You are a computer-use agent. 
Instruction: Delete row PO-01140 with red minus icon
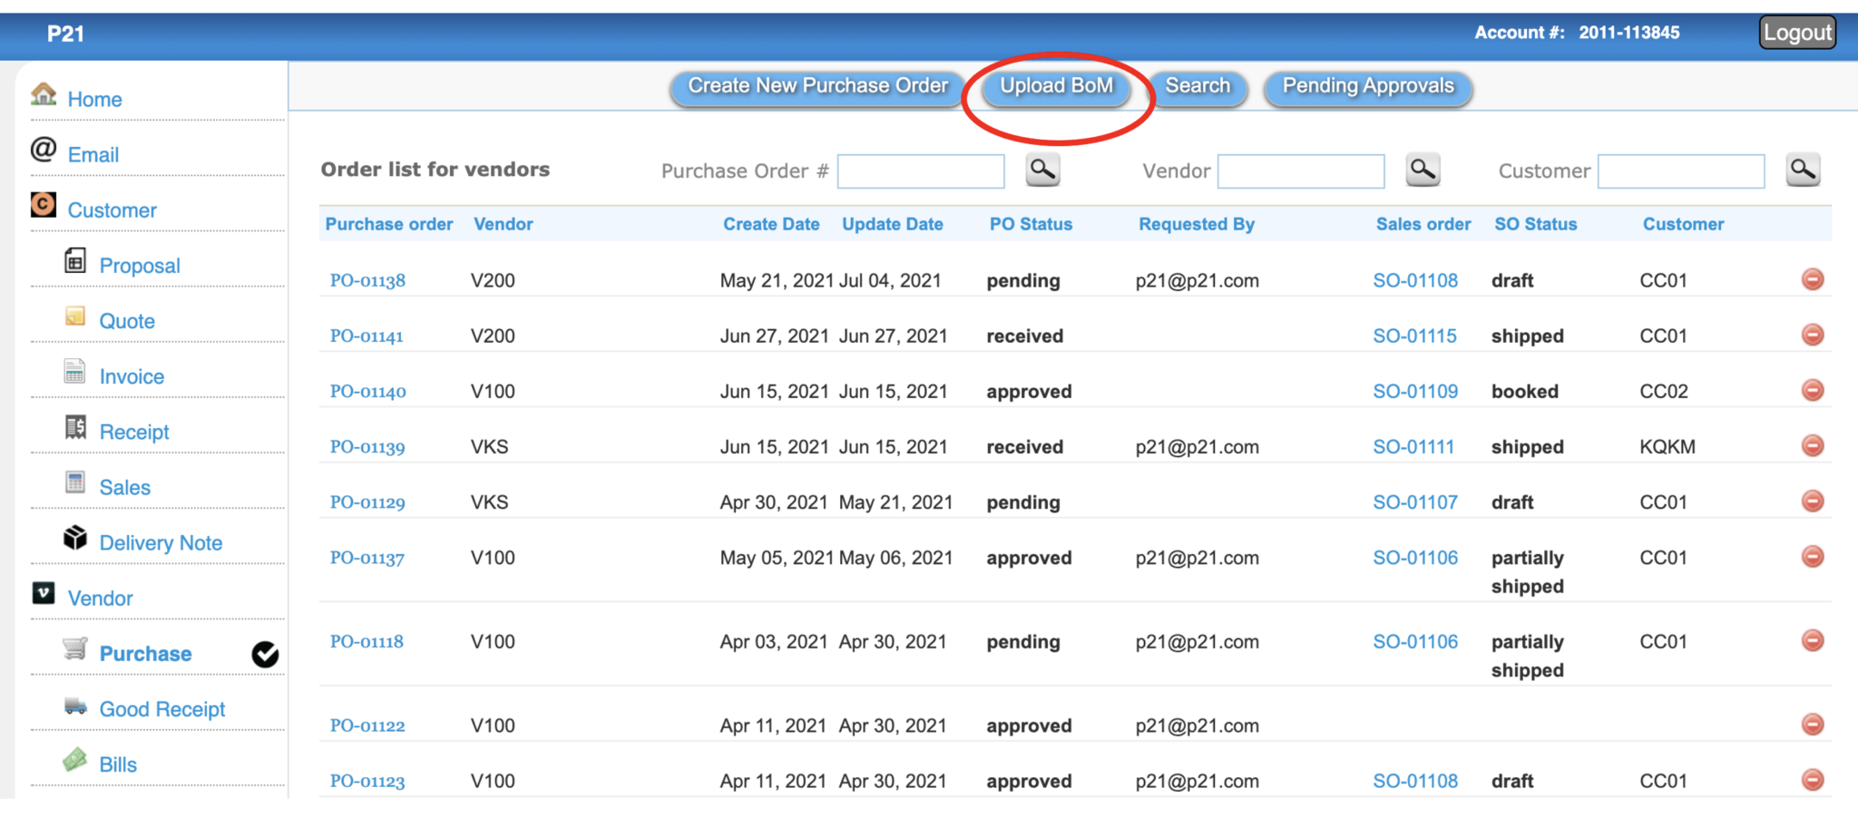[1813, 390]
